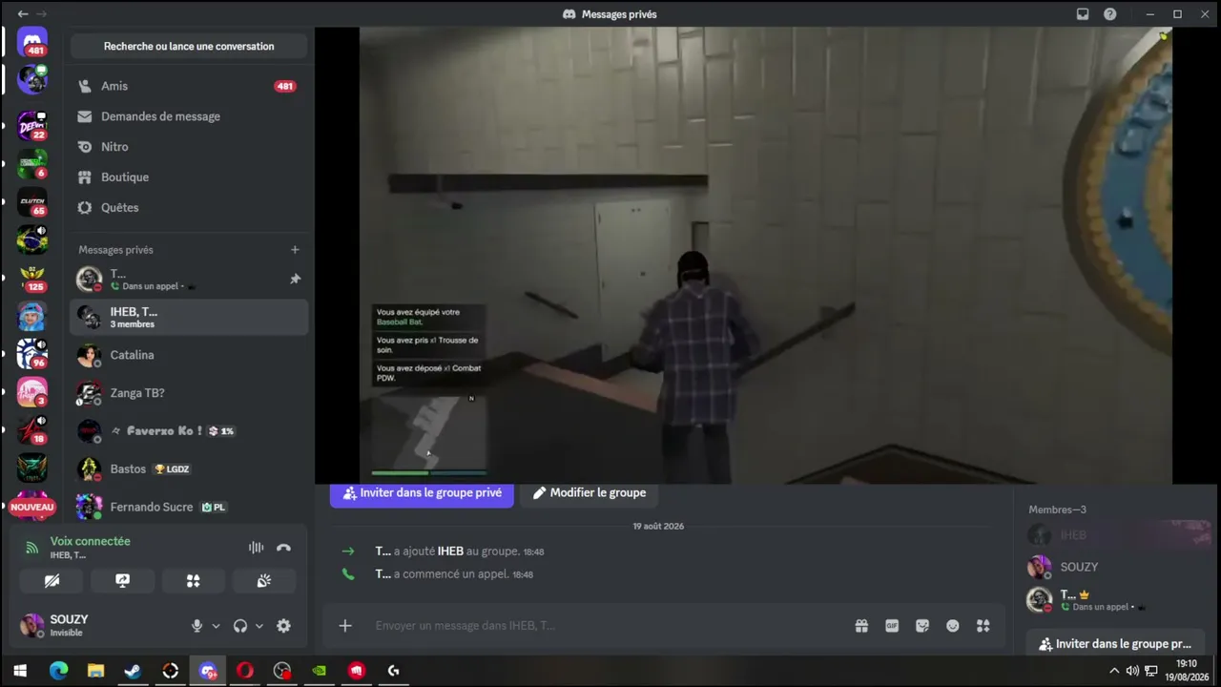The image size is (1221, 687).
Task: Open the Quêtes page
Action: pos(189,208)
